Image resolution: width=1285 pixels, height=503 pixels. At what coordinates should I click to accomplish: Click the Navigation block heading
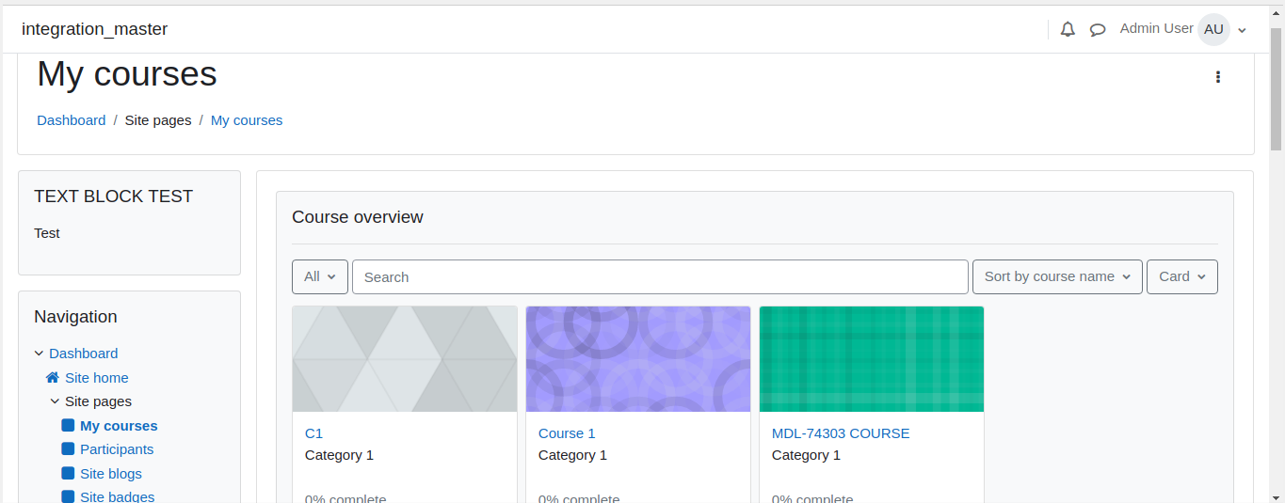click(x=75, y=317)
